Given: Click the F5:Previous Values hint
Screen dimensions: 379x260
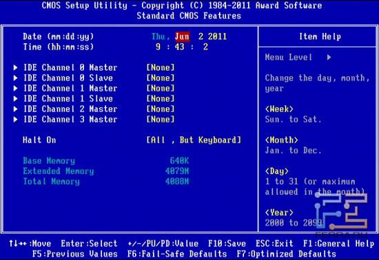Looking at the screenshot, I should (75, 254).
